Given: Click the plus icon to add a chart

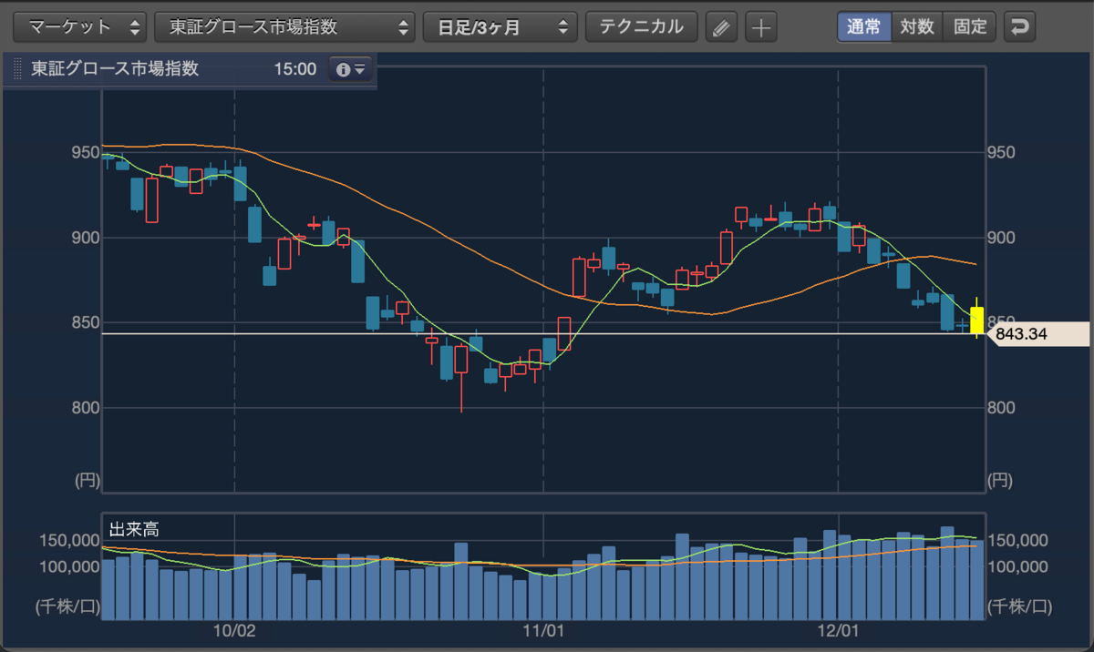Looking at the screenshot, I should pos(760,26).
